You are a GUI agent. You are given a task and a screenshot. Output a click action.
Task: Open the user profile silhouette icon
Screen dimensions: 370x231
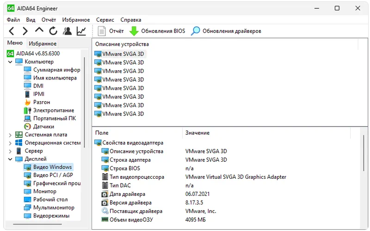(68, 31)
